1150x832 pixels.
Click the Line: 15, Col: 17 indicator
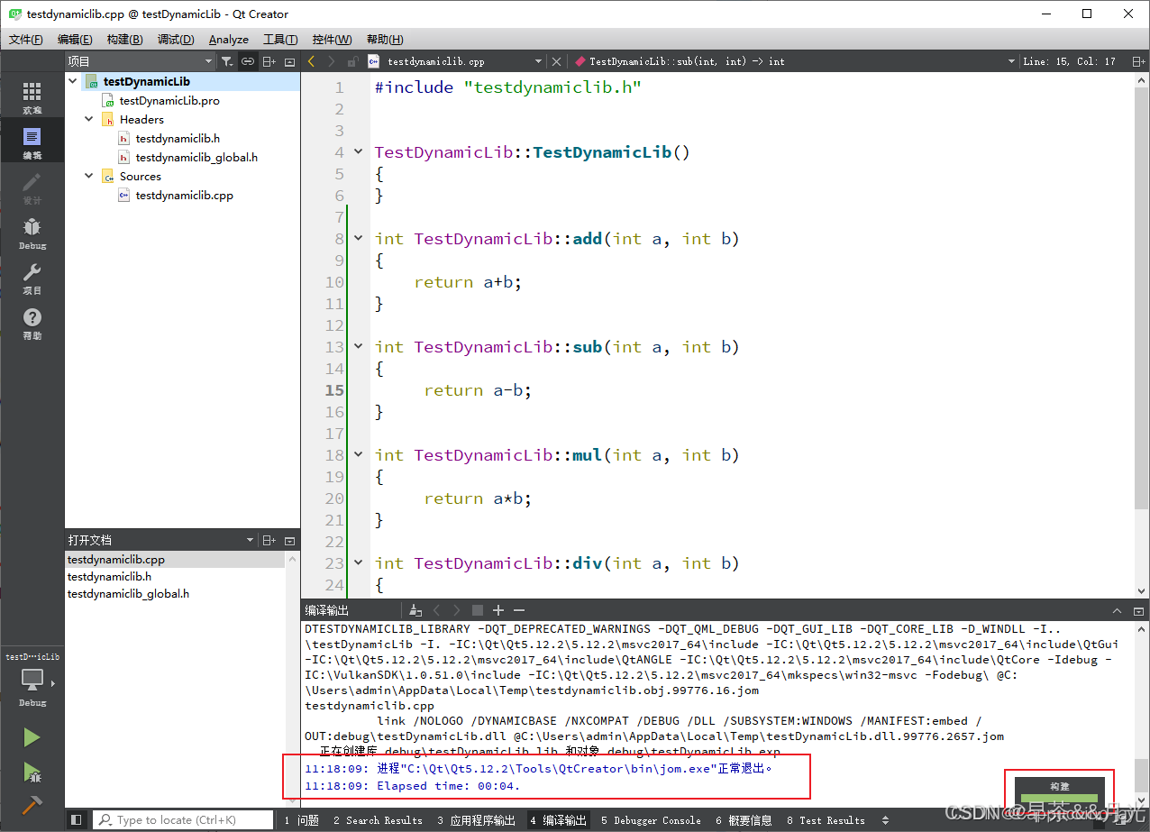point(1069,61)
